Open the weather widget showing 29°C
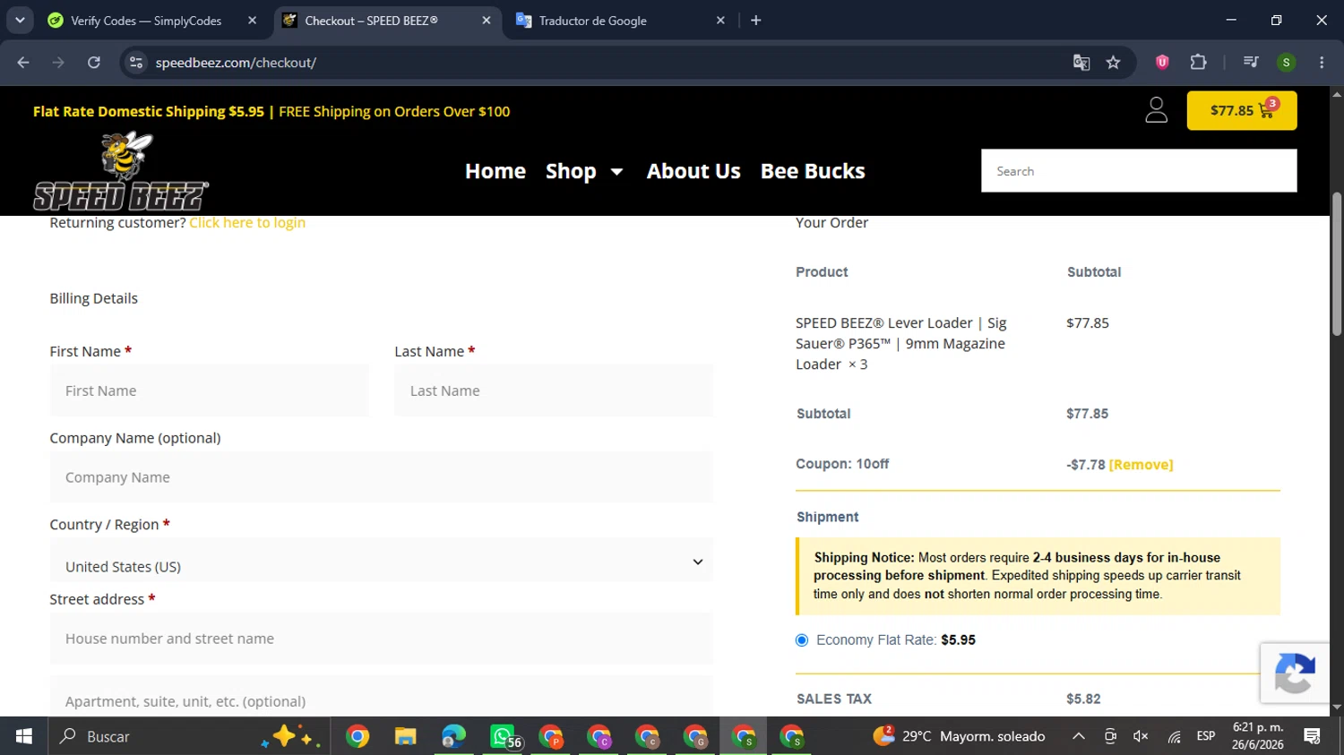1344x755 pixels. point(959,736)
